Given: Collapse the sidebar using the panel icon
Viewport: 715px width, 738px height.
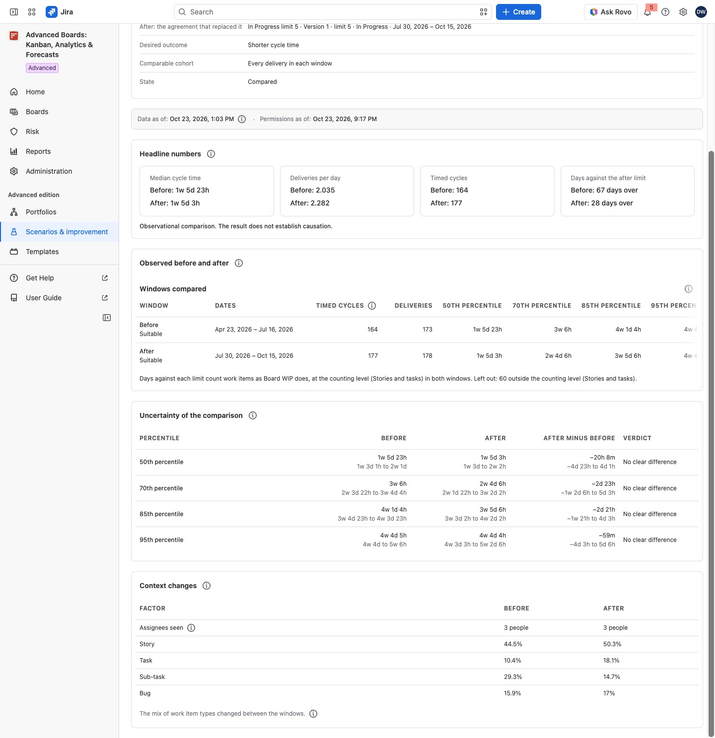Looking at the screenshot, I should pos(107,318).
